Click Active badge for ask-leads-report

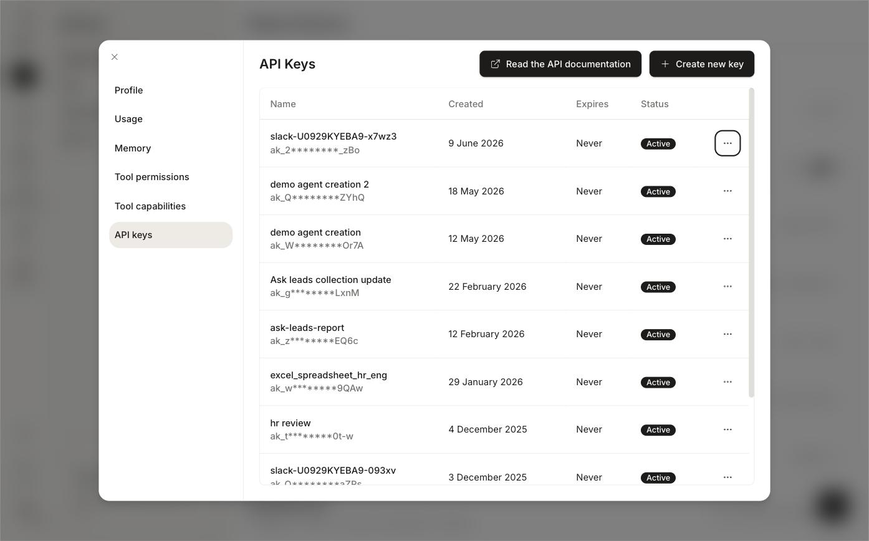click(658, 335)
